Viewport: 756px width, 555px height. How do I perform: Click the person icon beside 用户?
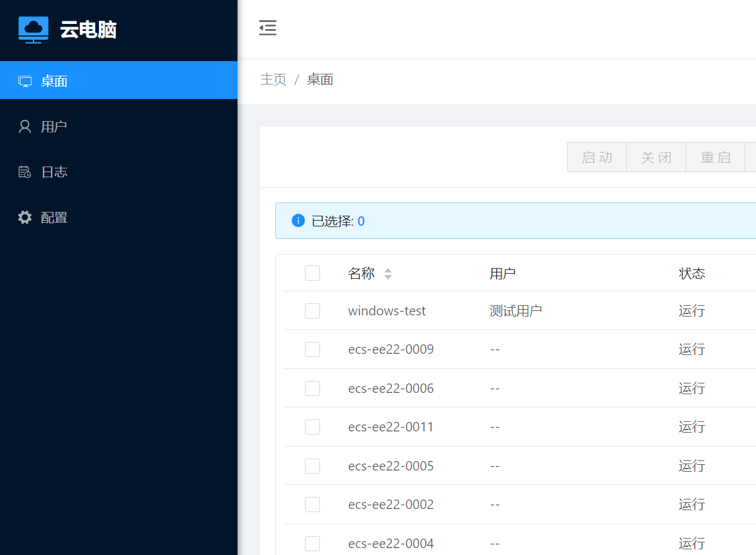pos(25,126)
